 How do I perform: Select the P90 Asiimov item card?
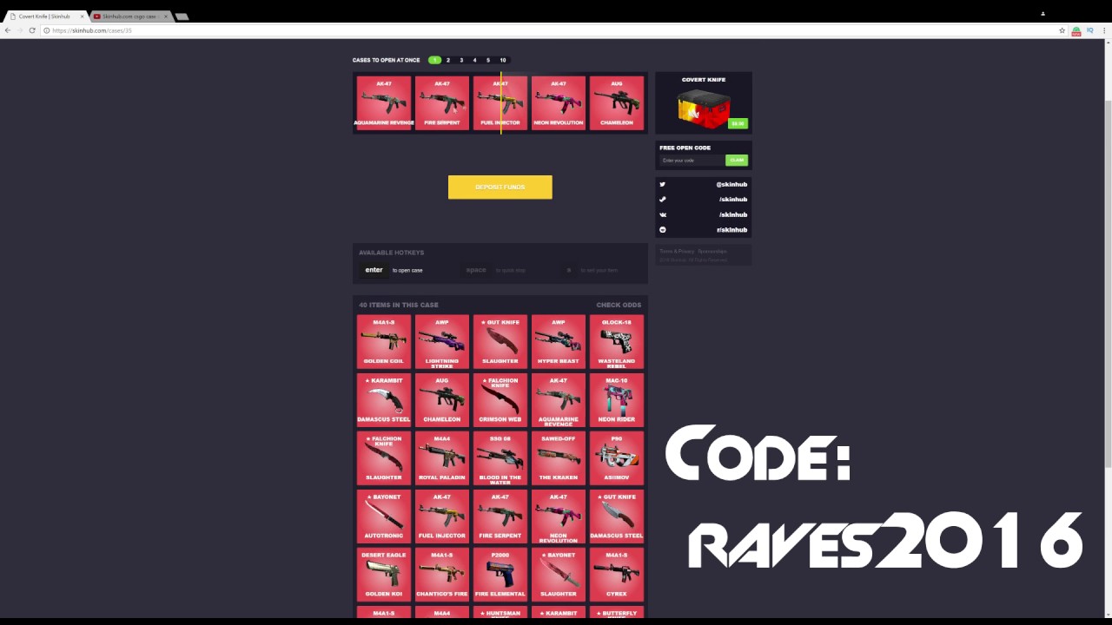617,458
